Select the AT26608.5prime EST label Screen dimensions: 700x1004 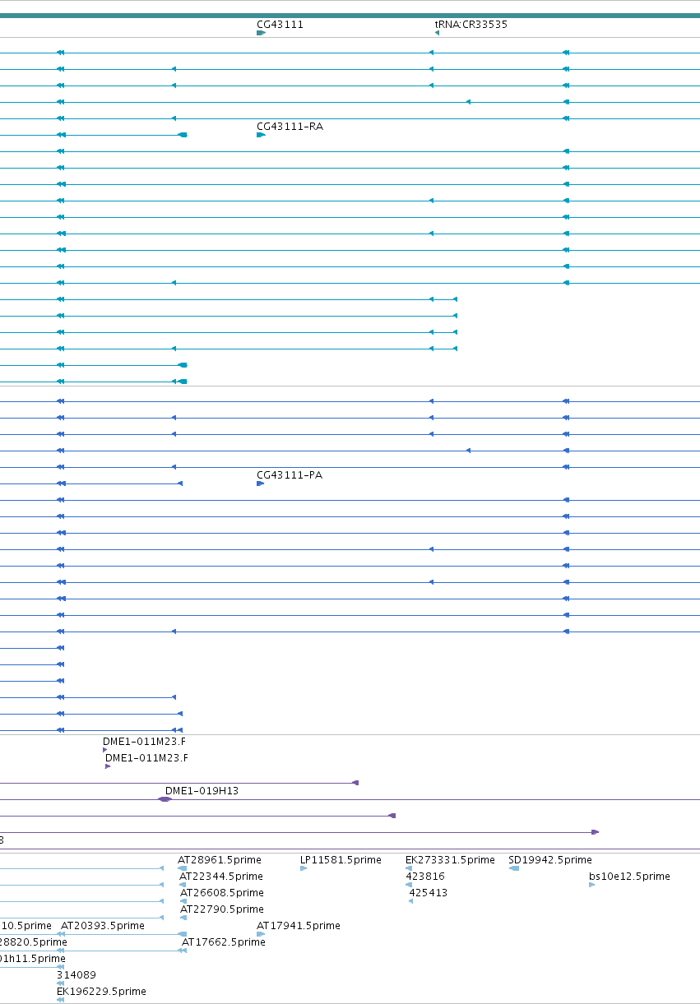[222, 893]
